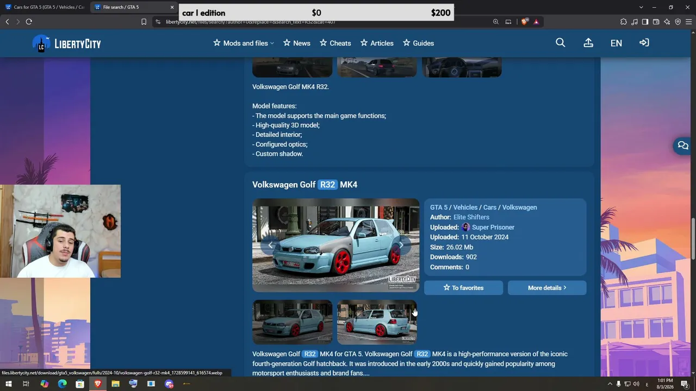Image resolution: width=696 pixels, height=391 pixels.
Task: Open the chat bubble widget
Action: [683, 146]
